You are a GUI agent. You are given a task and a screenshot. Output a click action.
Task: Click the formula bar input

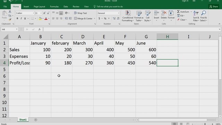(x=131, y=29)
